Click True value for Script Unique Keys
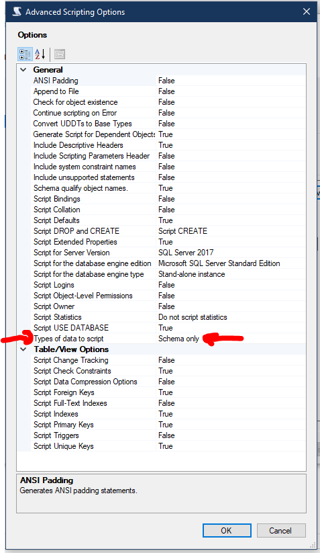This screenshot has height=553, width=320. pyautogui.click(x=166, y=446)
